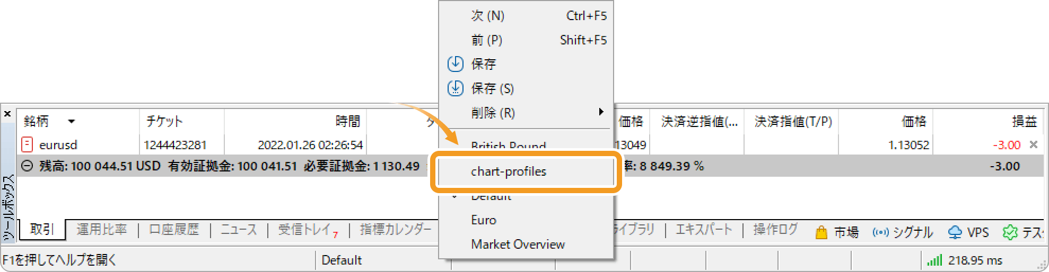Click the 決済逆指値 column header
The width and height of the screenshot is (1049, 272).
coord(699,122)
